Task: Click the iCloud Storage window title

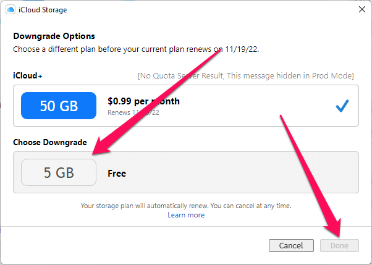Action: [x=43, y=10]
